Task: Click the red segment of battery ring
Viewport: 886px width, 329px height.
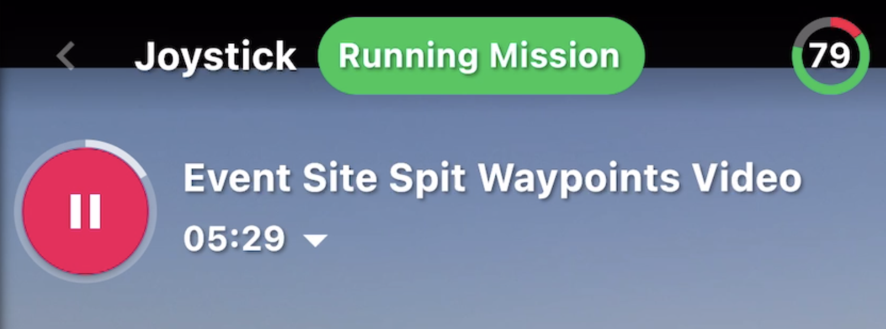Action: 848,25
